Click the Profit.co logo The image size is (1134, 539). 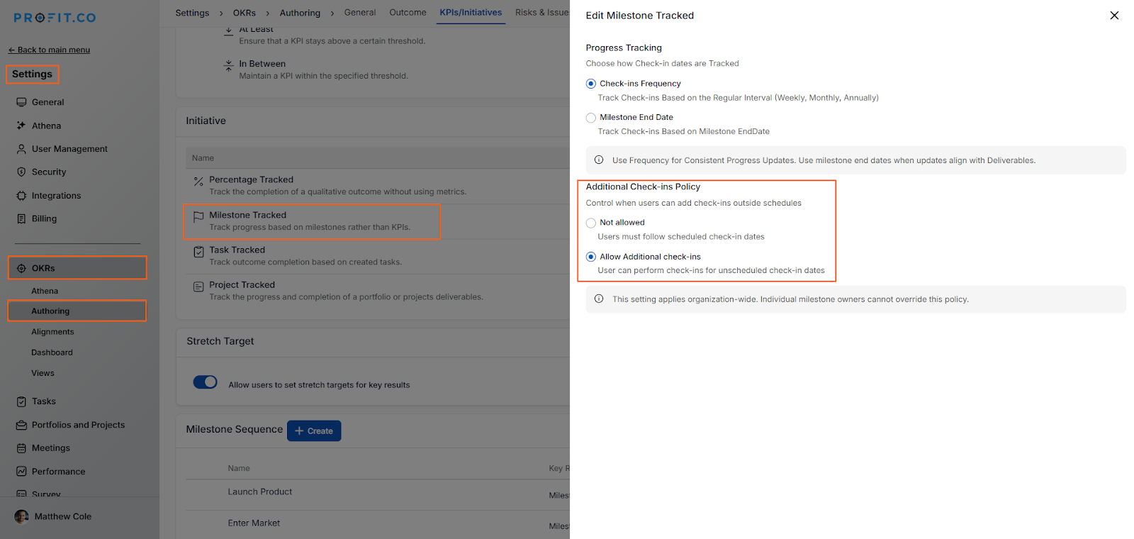[x=55, y=18]
